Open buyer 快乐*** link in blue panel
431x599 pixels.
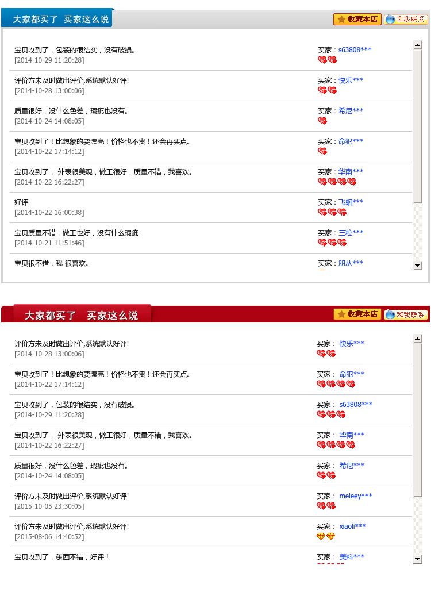tap(351, 80)
